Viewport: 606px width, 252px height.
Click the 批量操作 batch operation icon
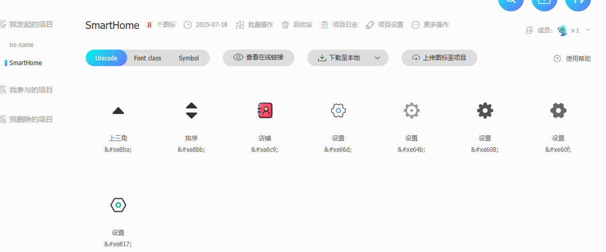coord(240,25)
